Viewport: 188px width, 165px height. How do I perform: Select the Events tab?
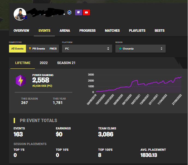[x=44, y=31]
